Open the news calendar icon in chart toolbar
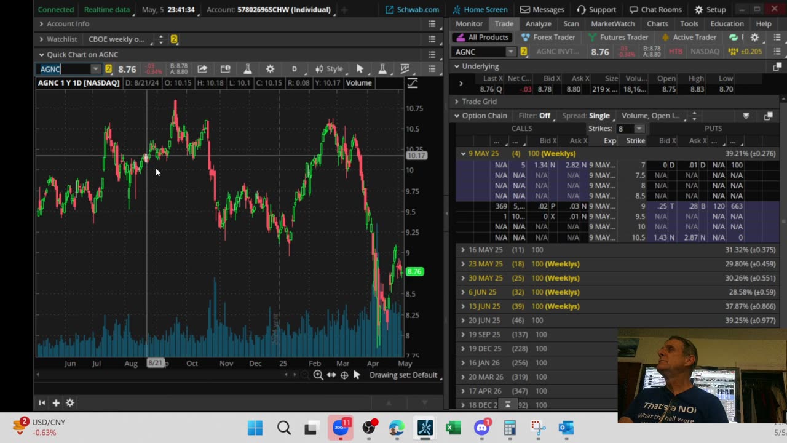 click(x=225, y=69)
